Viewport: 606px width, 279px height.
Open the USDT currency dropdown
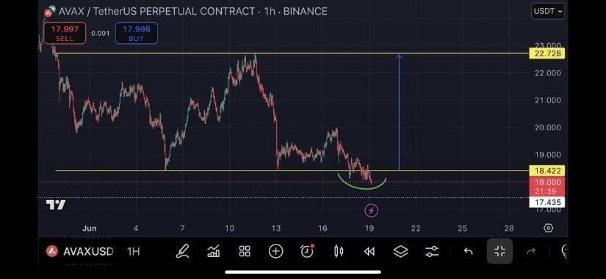point(548,11)
